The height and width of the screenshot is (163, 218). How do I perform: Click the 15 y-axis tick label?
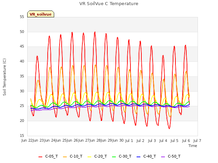coord(22,135)
